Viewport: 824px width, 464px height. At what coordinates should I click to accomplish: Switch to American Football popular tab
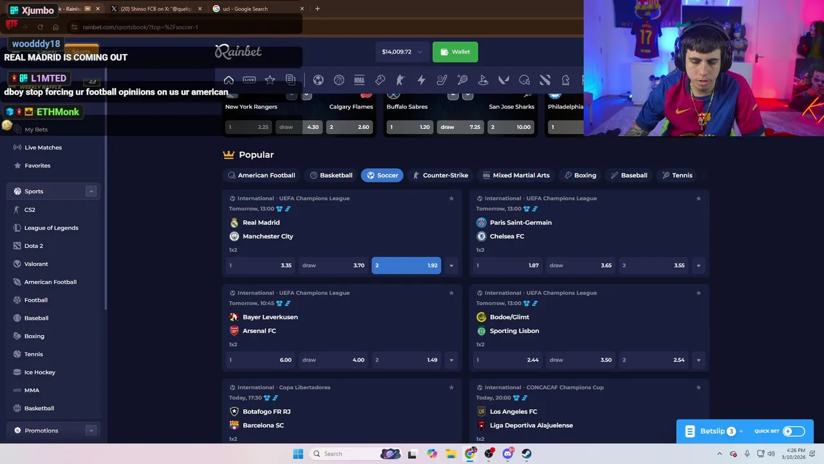tap(261, 175)
